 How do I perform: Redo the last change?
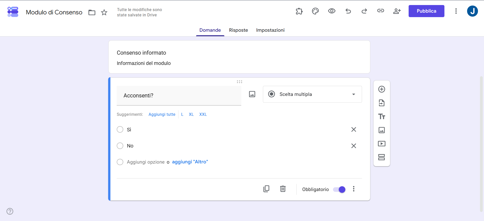[364, 11]
